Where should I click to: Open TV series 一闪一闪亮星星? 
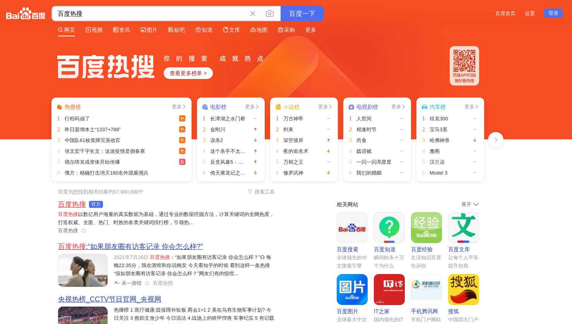374,162
